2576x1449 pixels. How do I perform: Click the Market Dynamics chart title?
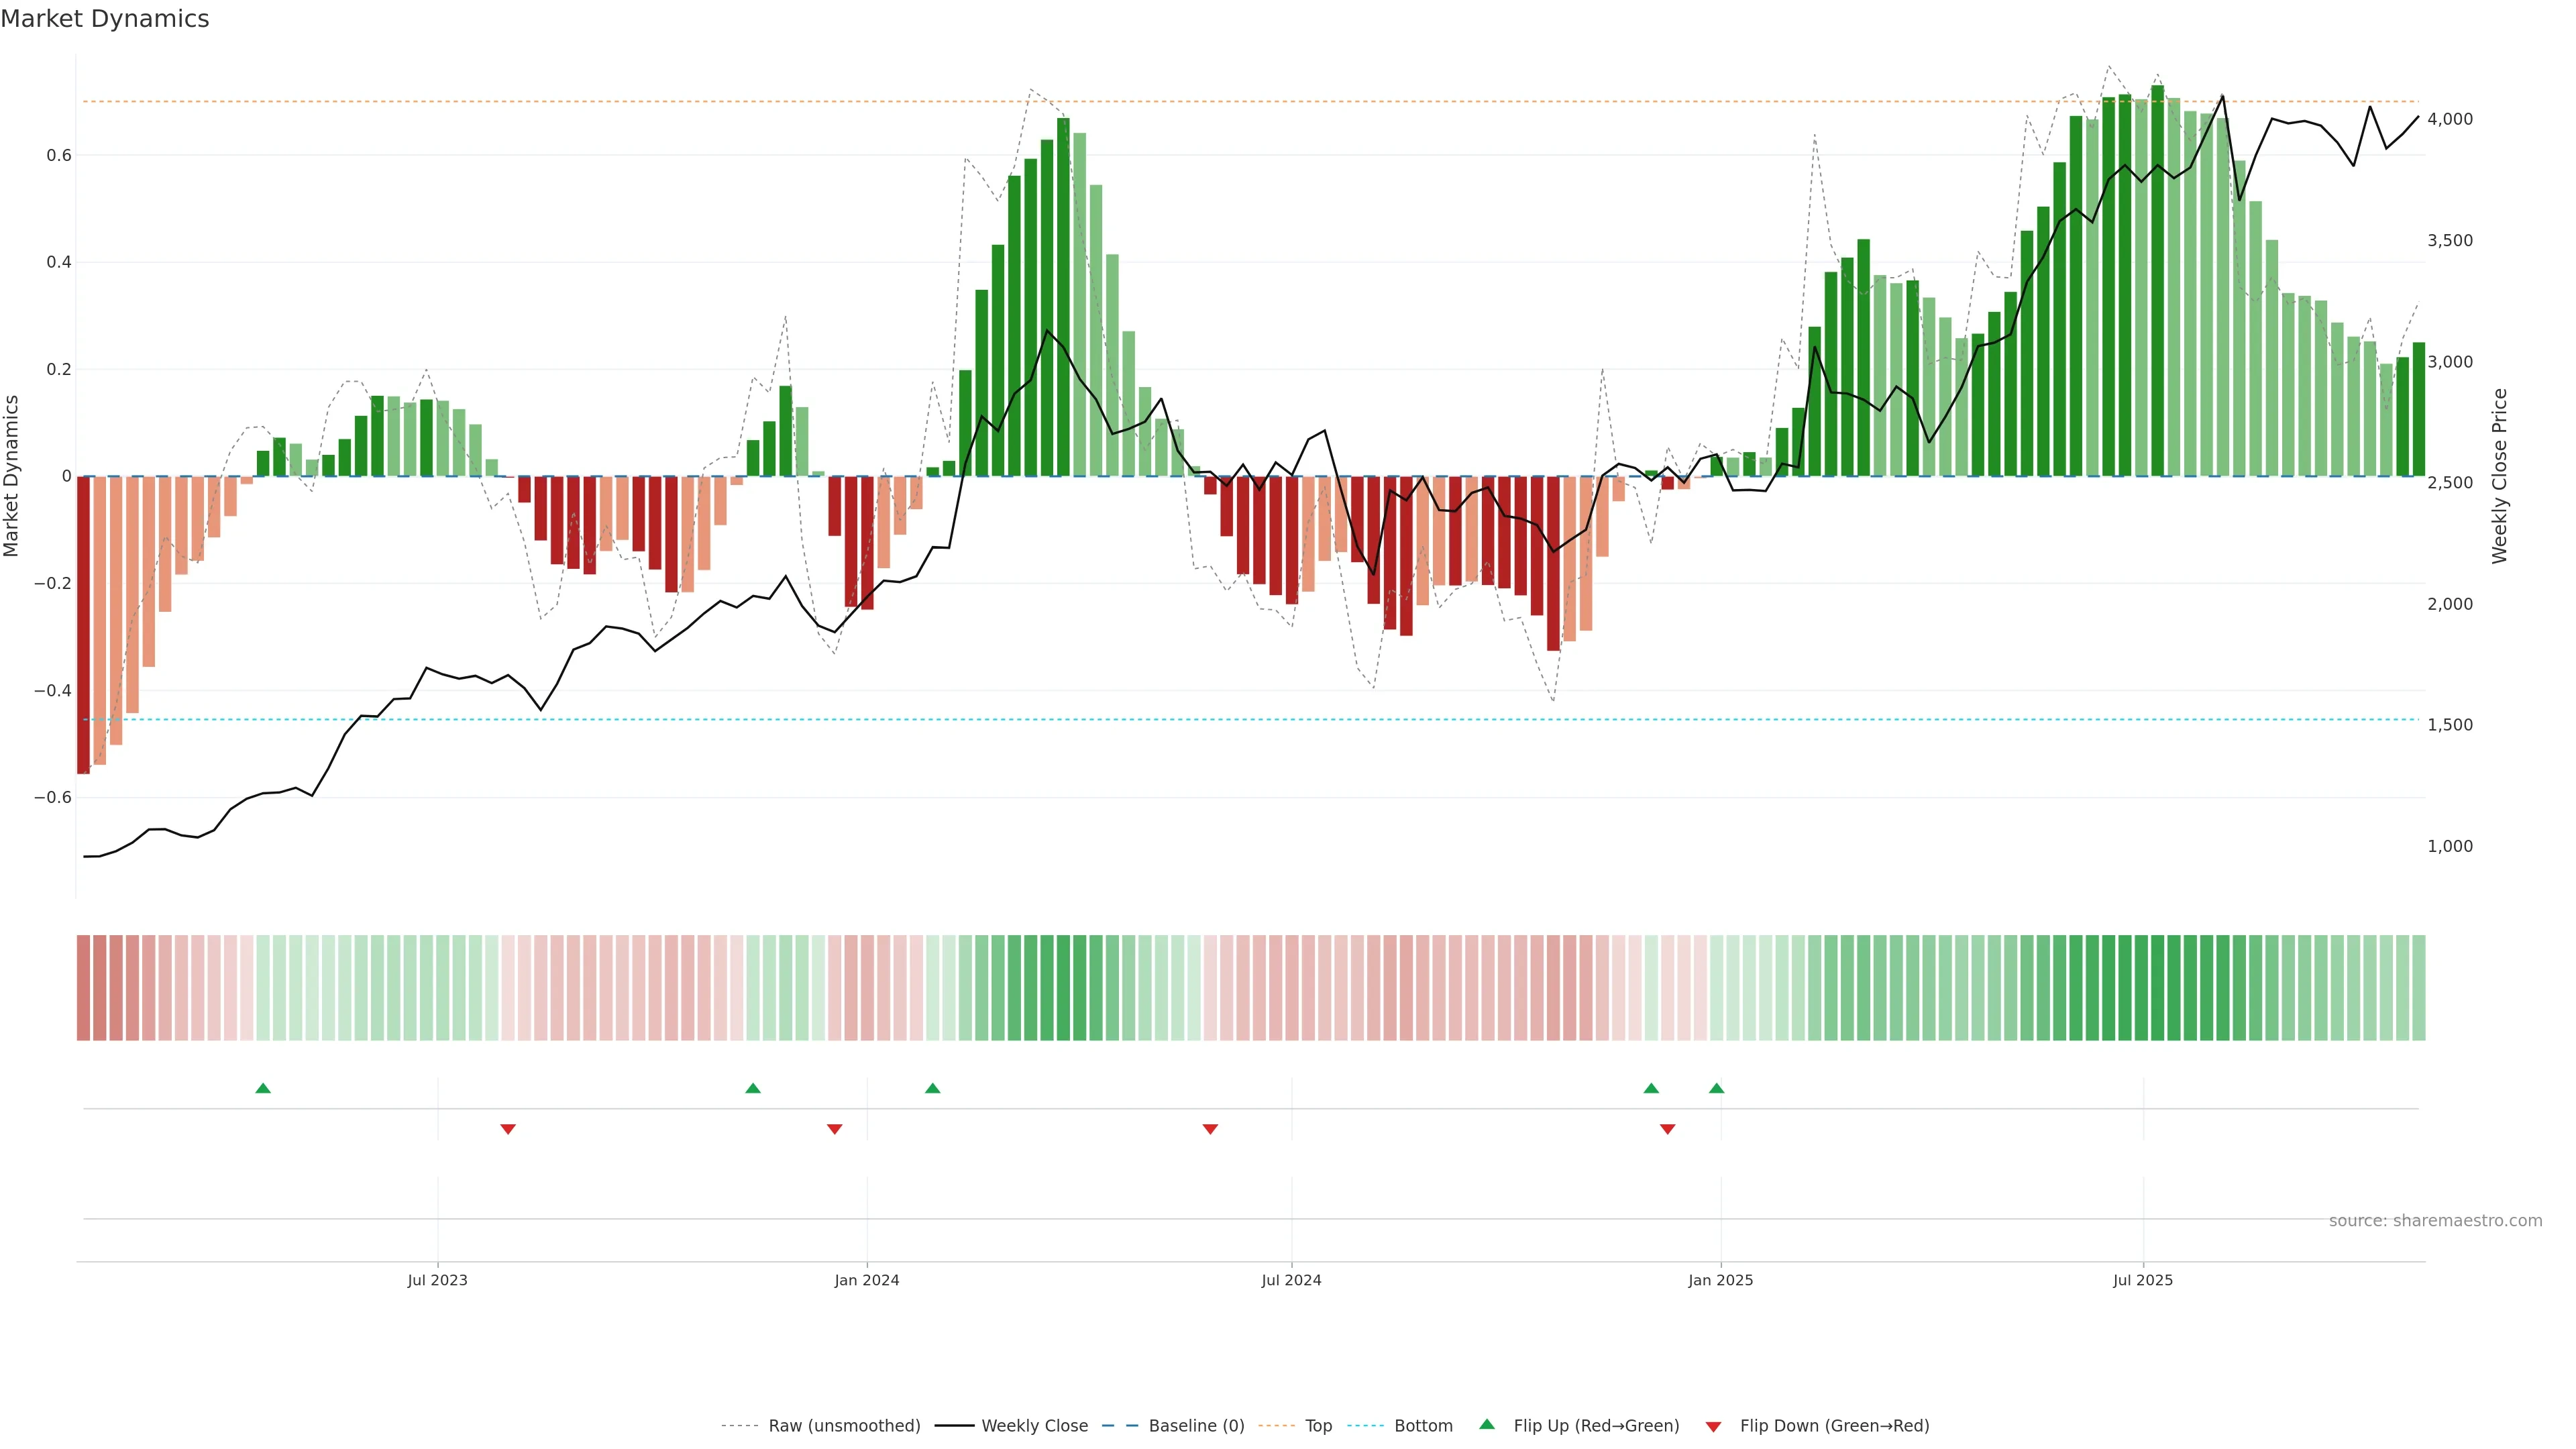click(105, 19)
